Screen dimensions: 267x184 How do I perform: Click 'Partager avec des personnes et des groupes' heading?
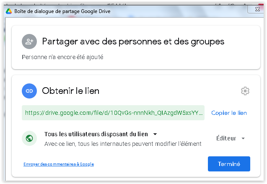(133, 41)
